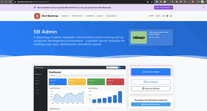Dismiss the pro product announcement banner
Image resolution: width=207 pixels, height=111 pixels.
tap(204, 7)
